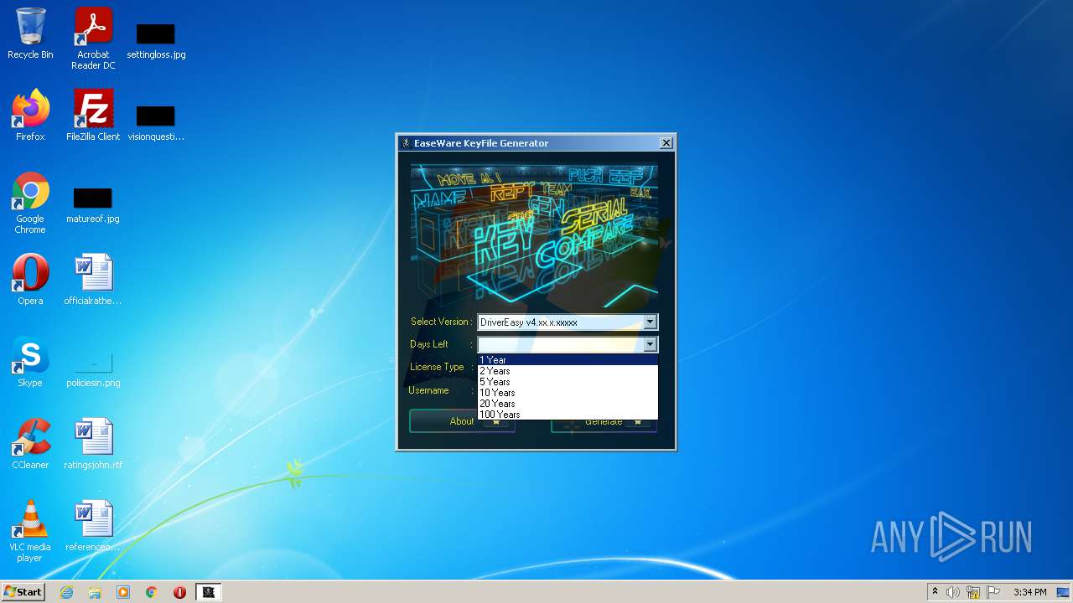Select ratingsjohn.rtf document
This screenshot has height=603, width=1073.
pyautogui.click(x=93, y=443)
